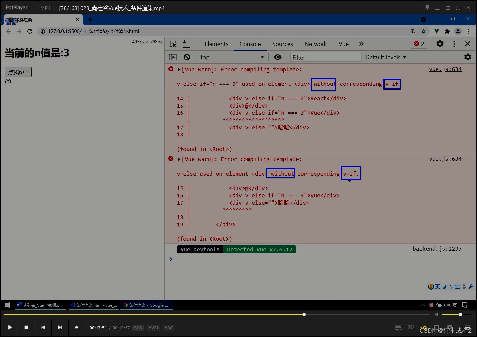This screenshot has width=477, height=337.
Task: Open a new Chrome tab
Action: coord(90,20)
